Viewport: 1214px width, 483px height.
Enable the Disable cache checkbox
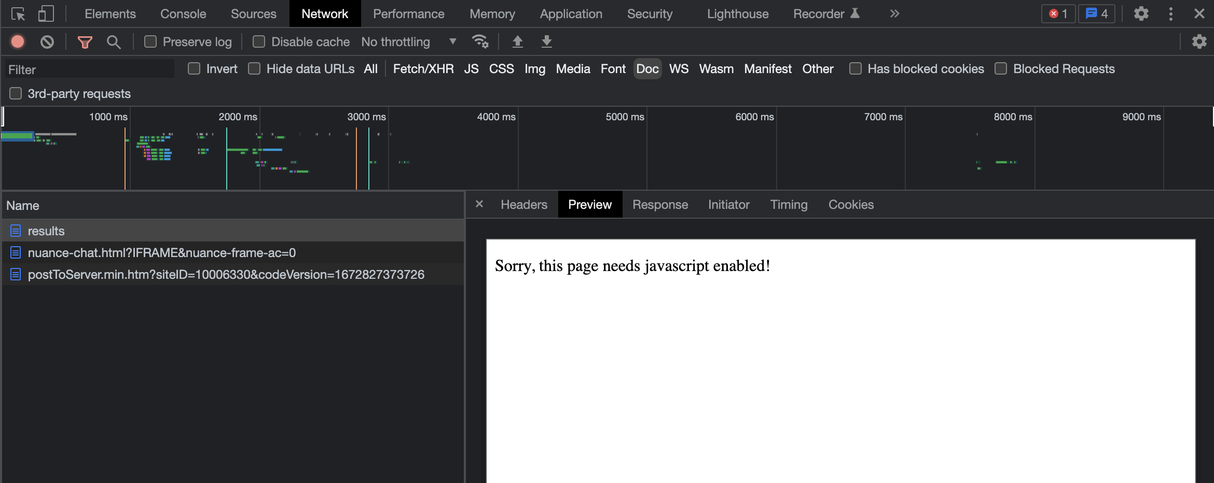[x=259, y=41]
